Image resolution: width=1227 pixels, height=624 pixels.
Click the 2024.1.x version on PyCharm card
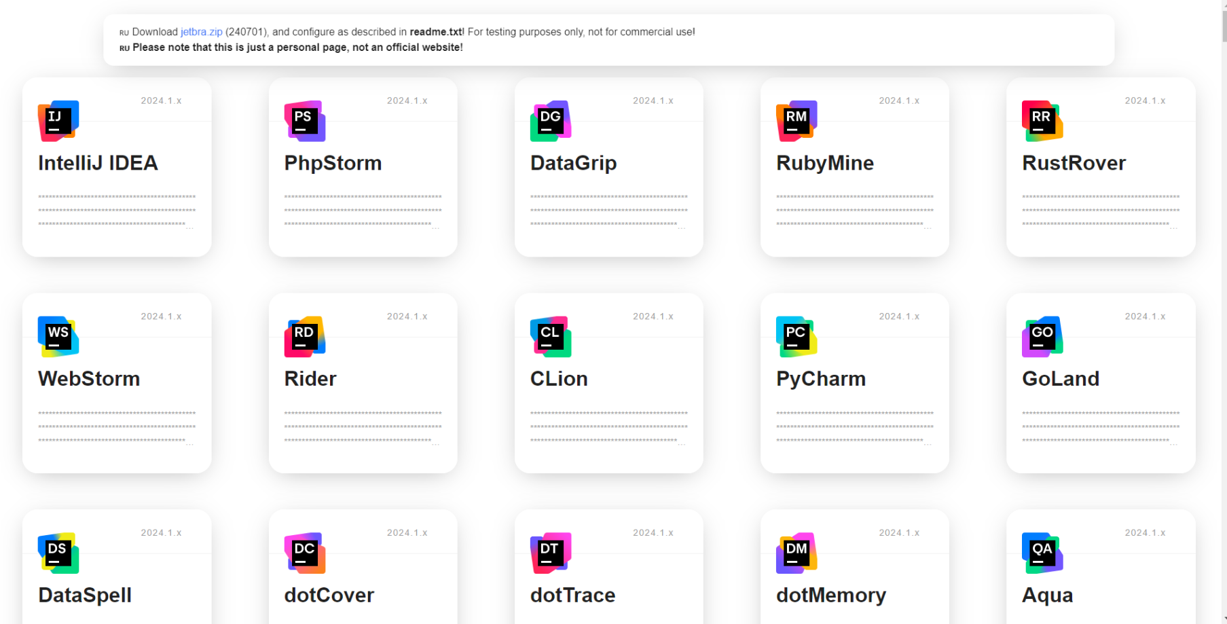click(x=899, y=316)
